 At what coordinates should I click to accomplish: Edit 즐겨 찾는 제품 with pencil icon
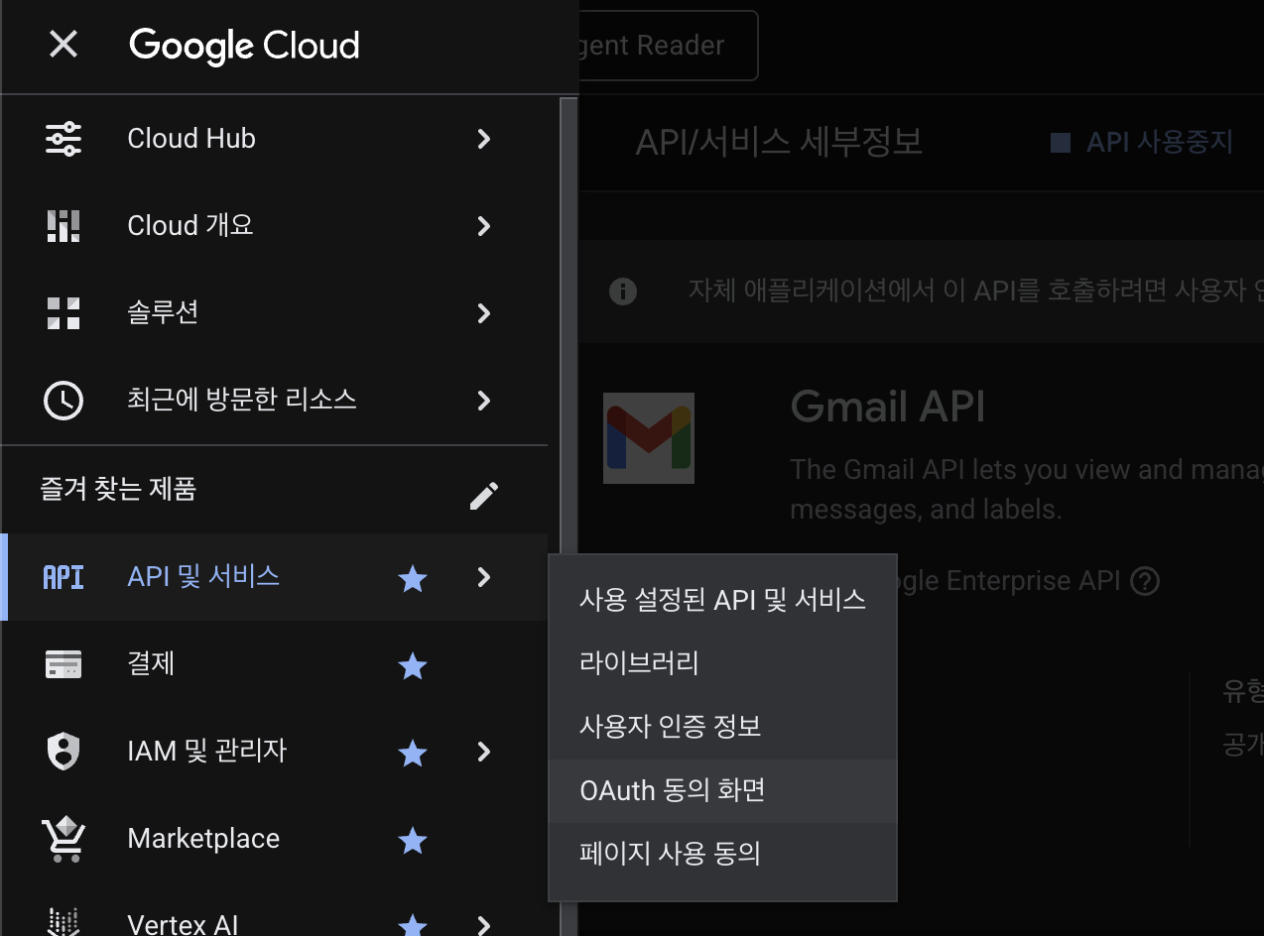[x=484, y=495]
